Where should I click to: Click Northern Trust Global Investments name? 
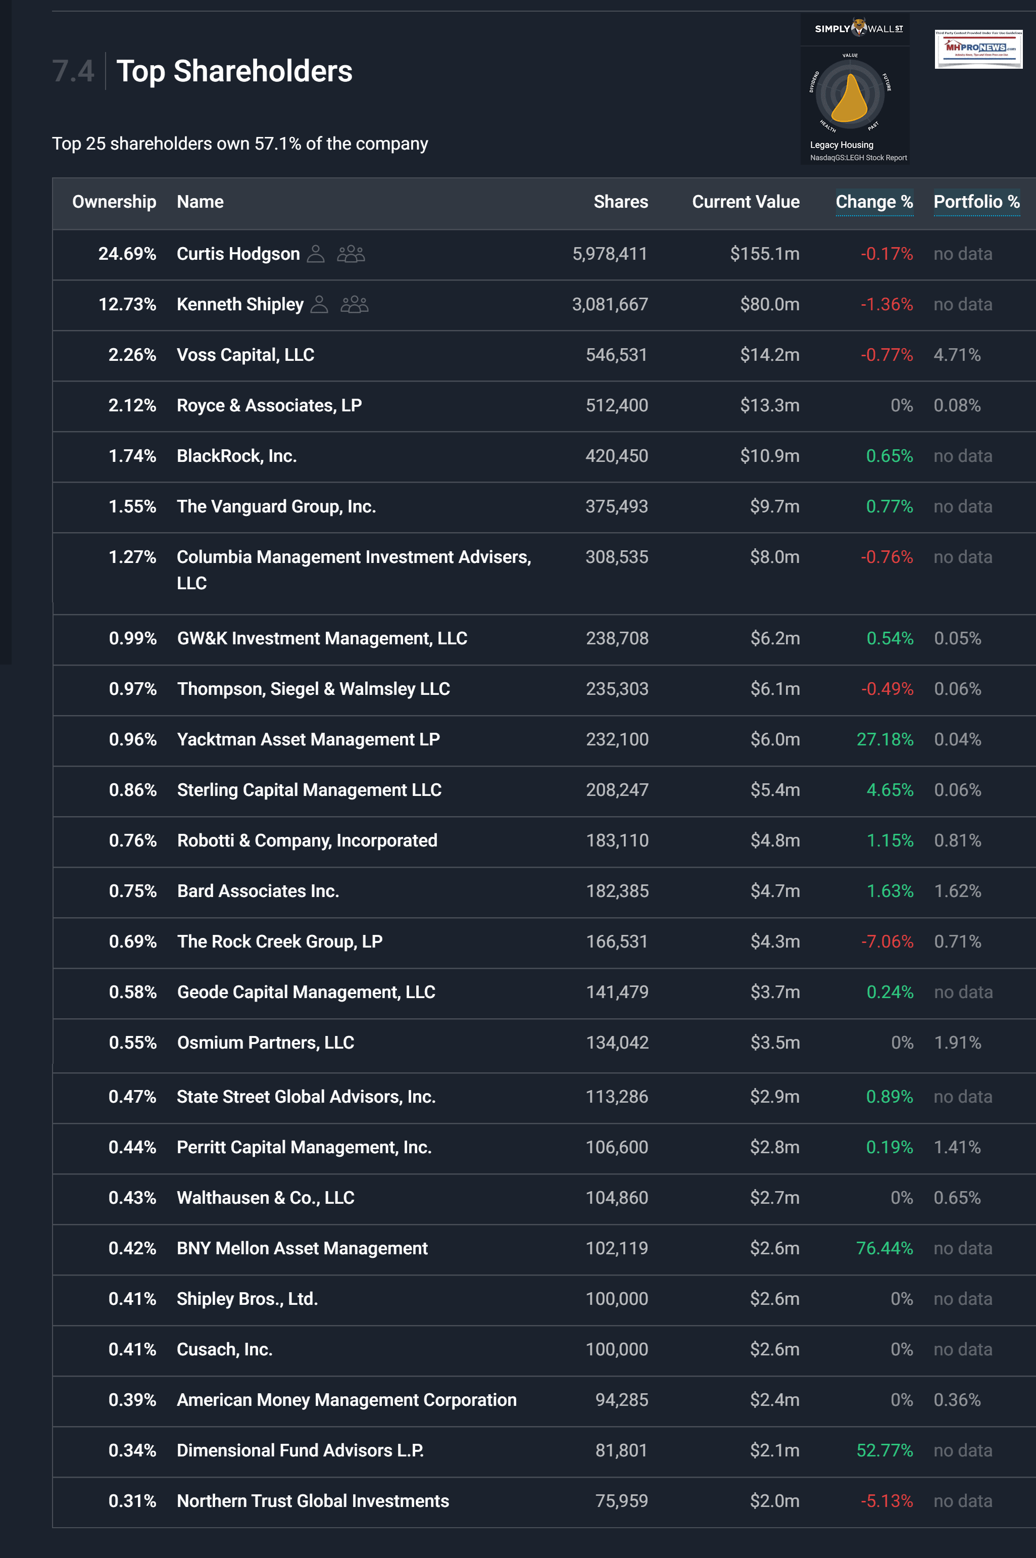coord(313,1501)
